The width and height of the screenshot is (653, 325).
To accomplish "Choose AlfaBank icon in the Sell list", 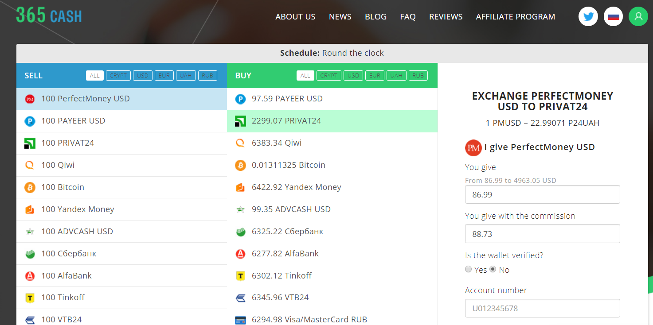I will [30, 276].
